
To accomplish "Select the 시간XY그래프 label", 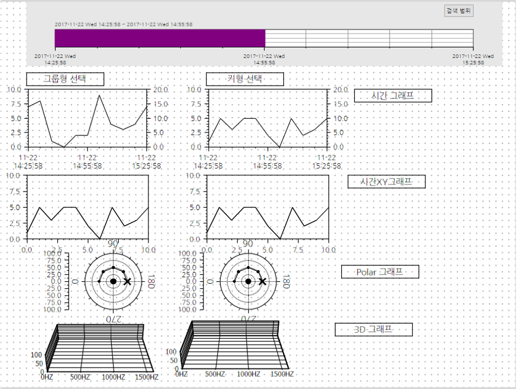I will point(387,182).
